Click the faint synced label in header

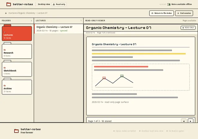coord(163,4)
